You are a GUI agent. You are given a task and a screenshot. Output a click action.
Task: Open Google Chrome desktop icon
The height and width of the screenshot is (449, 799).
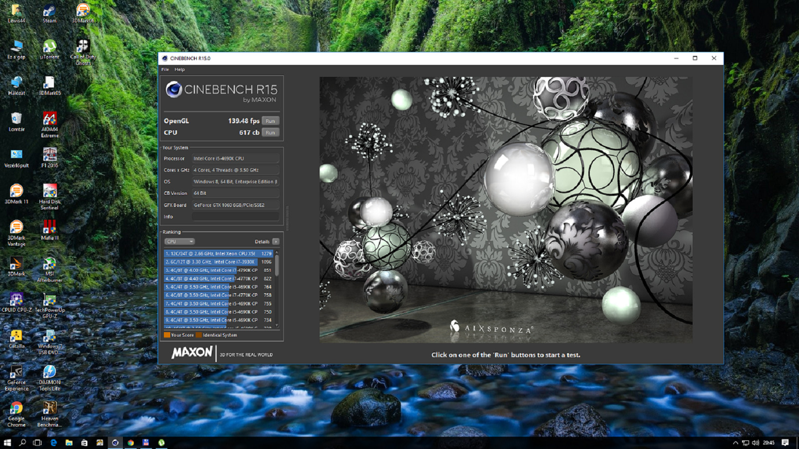[16, 415]
